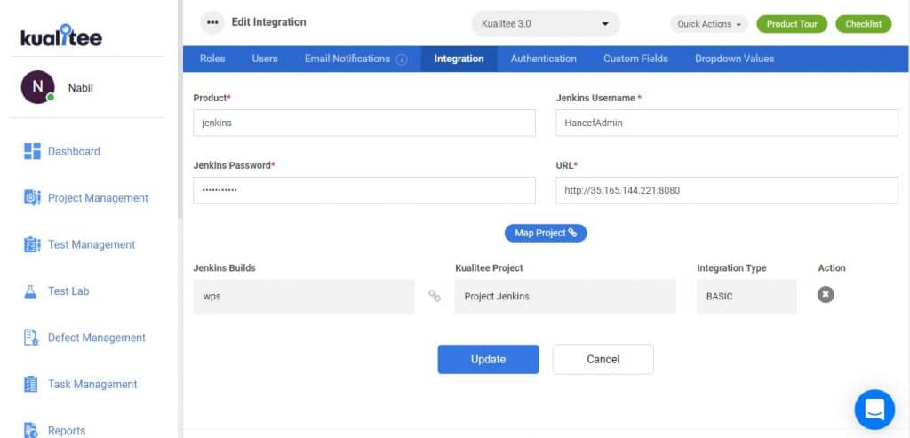The height and width of the screenshot is (438, 910).
Task: Click the Project Management sidebar icon
Action: coord(32,197)
